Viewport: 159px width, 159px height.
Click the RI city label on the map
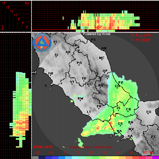pos(89,84)
